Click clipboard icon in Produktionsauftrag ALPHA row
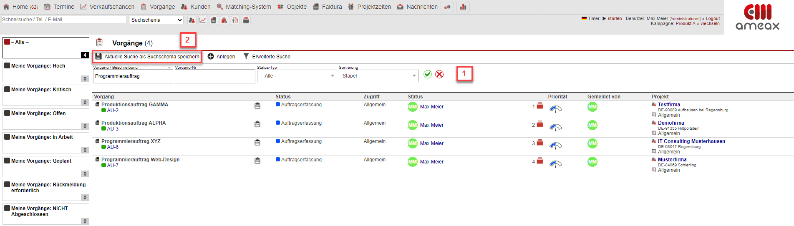This screenshot has width=794, height=226. tap(257, 124)
